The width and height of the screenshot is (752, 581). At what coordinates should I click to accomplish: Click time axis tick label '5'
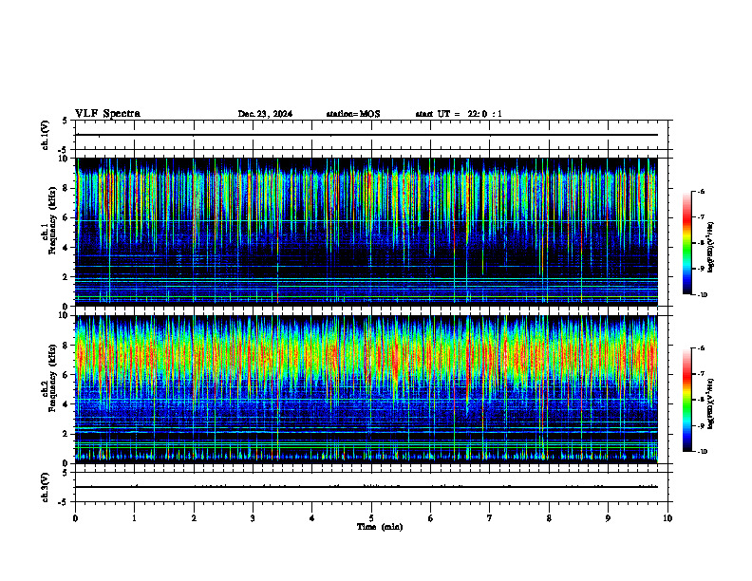tap(371, 518)
